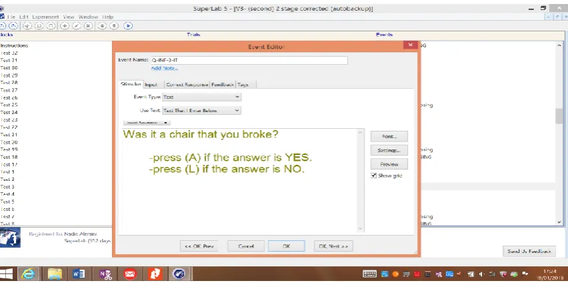Viewport: 568px width, 283px height.
Task: Click the text editor scroll down arrow
Action: pyautogui.click(x=360, y=229)
